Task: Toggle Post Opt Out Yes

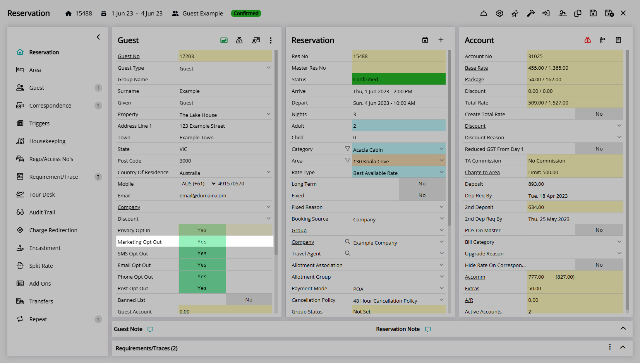Action: coord(202,288)
